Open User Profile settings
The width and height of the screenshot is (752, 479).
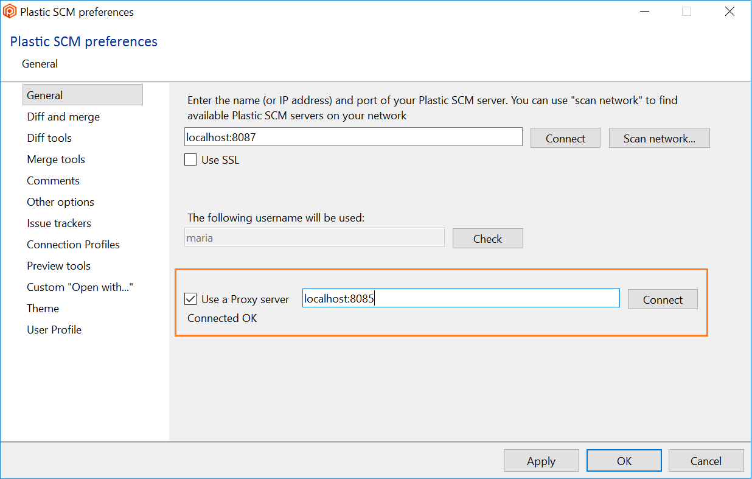click(54, 330)
